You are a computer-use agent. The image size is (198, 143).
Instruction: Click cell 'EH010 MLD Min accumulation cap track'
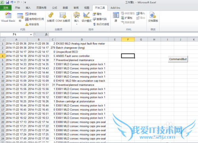(82, 81)
